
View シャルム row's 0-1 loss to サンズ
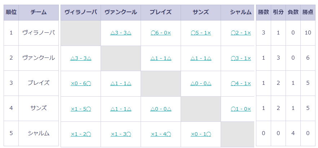201,134
